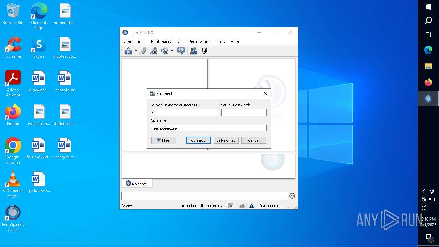Click the disabled Subscribe to channels icon

(143, 51)
